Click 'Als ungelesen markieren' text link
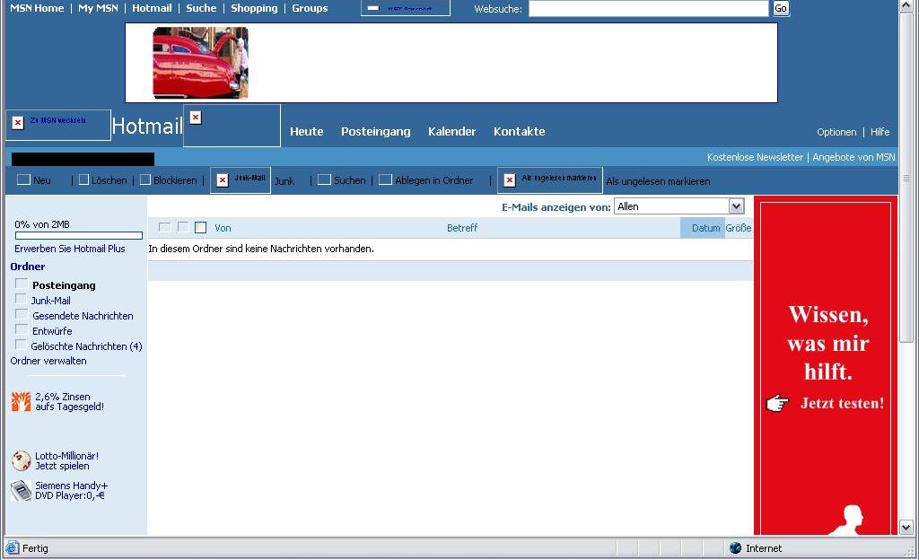 point(658,181)
